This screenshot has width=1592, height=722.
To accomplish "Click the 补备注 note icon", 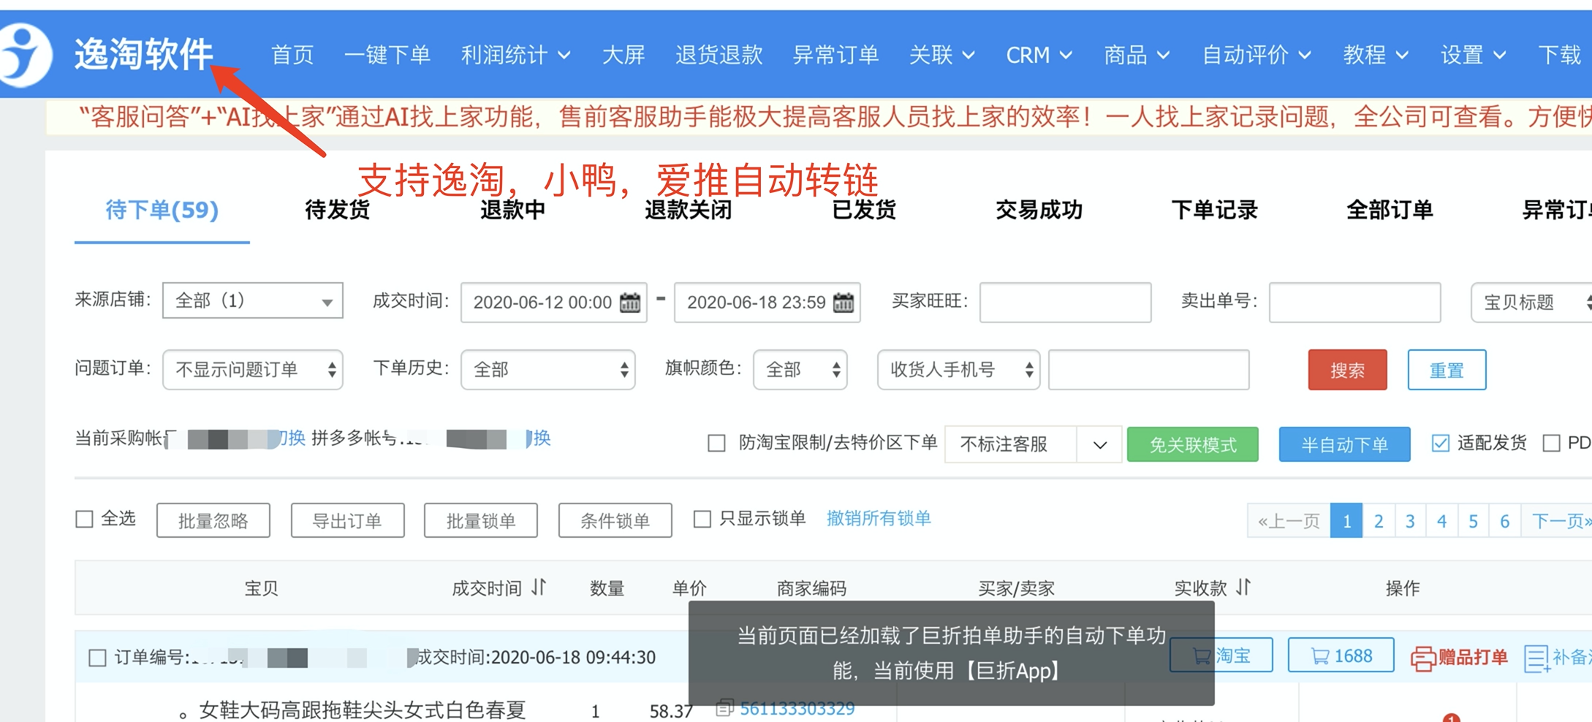I will click(1536, 658).
